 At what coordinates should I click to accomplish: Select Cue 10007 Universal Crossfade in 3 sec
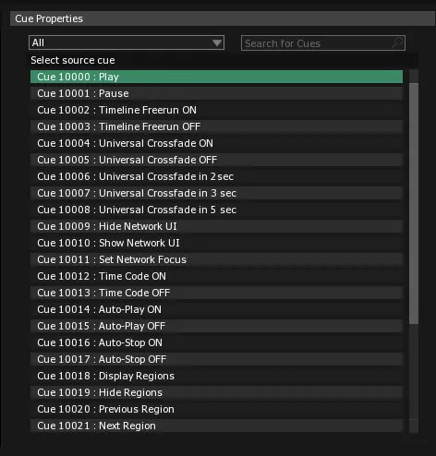pyautogui.click(x=216, y=193)
